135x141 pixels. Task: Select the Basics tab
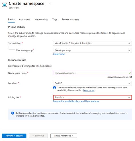(11, 19)
